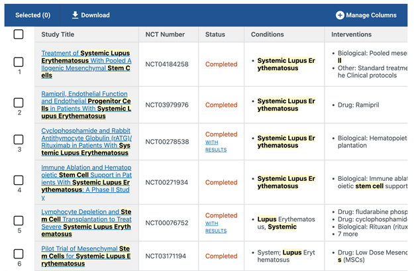
Task: Tick the checkbox for row 6
Action: [x=19, y=254]
